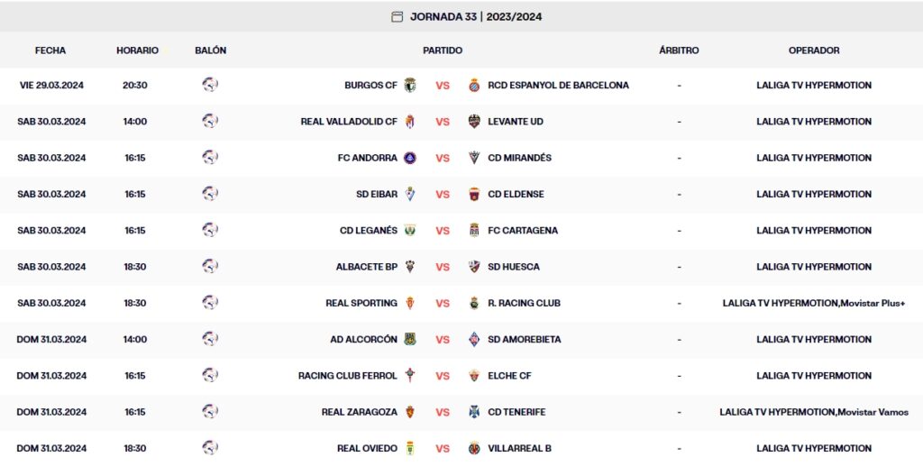Click the CD Tenerife crest icon

tap(474, 412)
